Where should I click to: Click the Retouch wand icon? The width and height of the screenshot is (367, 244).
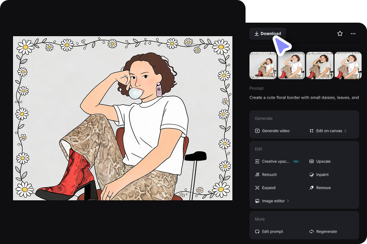coord(257,175)
